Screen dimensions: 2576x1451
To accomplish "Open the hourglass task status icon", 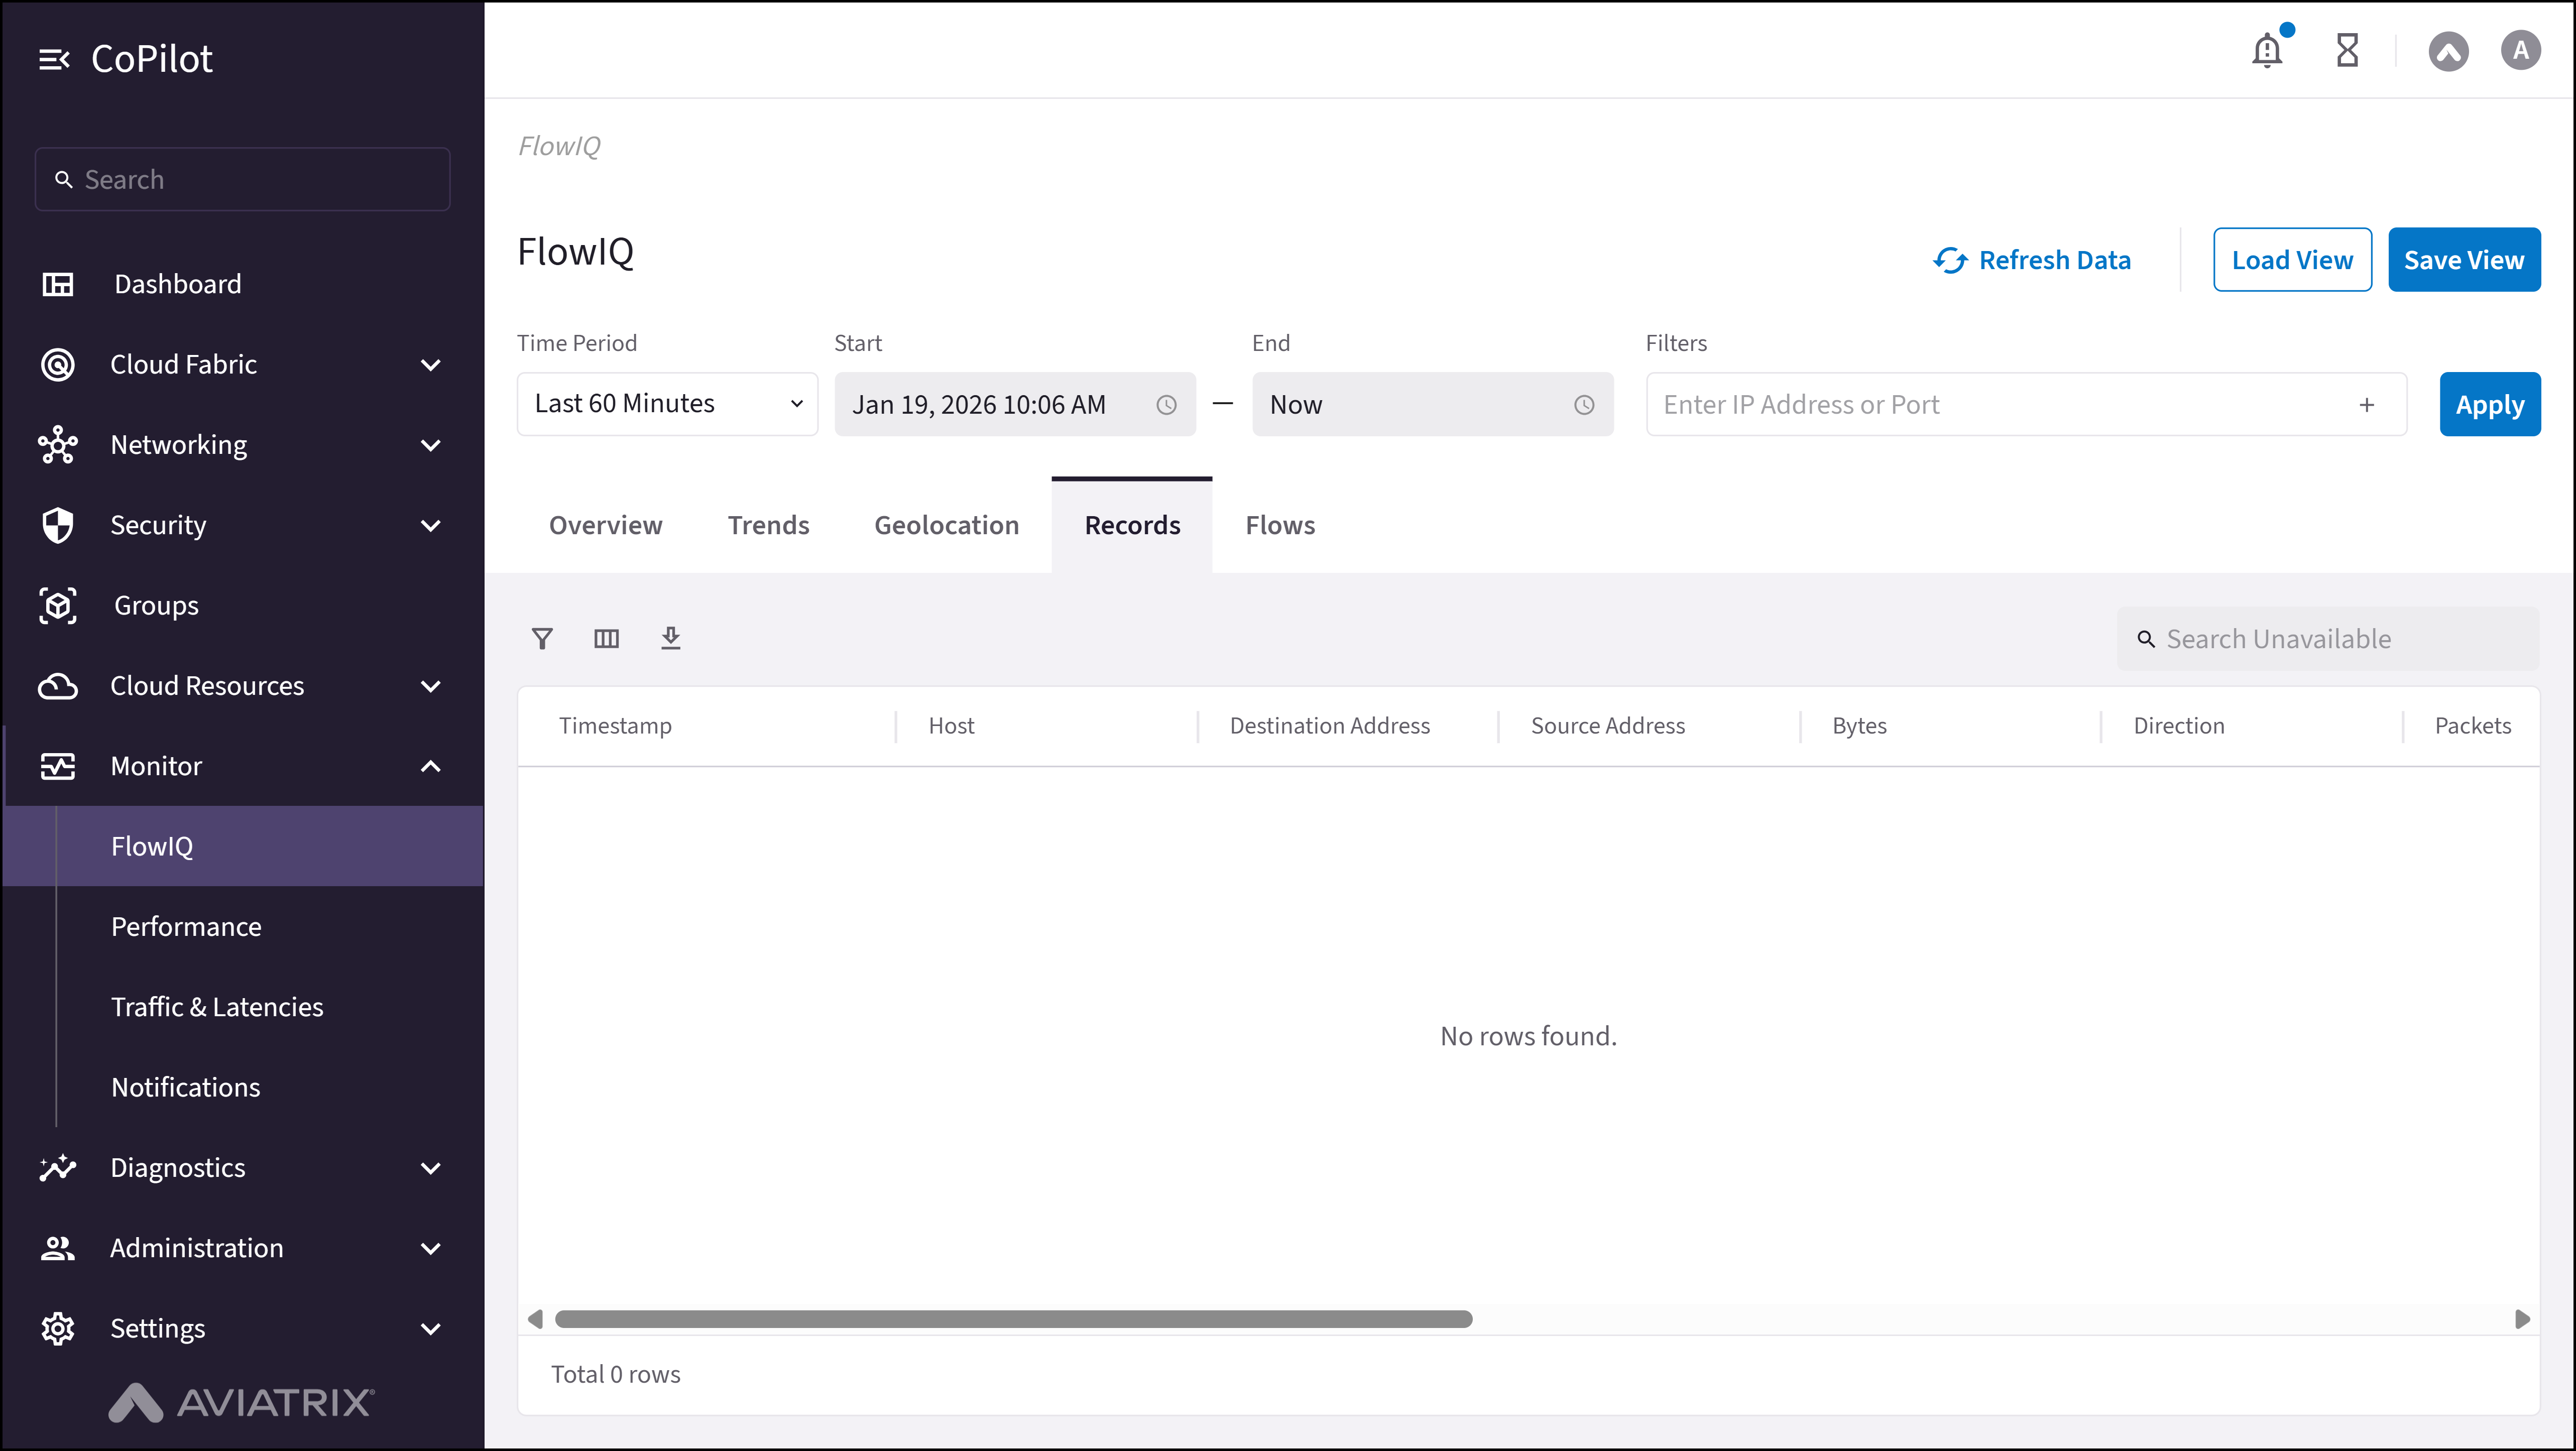I will [2347, 50].
